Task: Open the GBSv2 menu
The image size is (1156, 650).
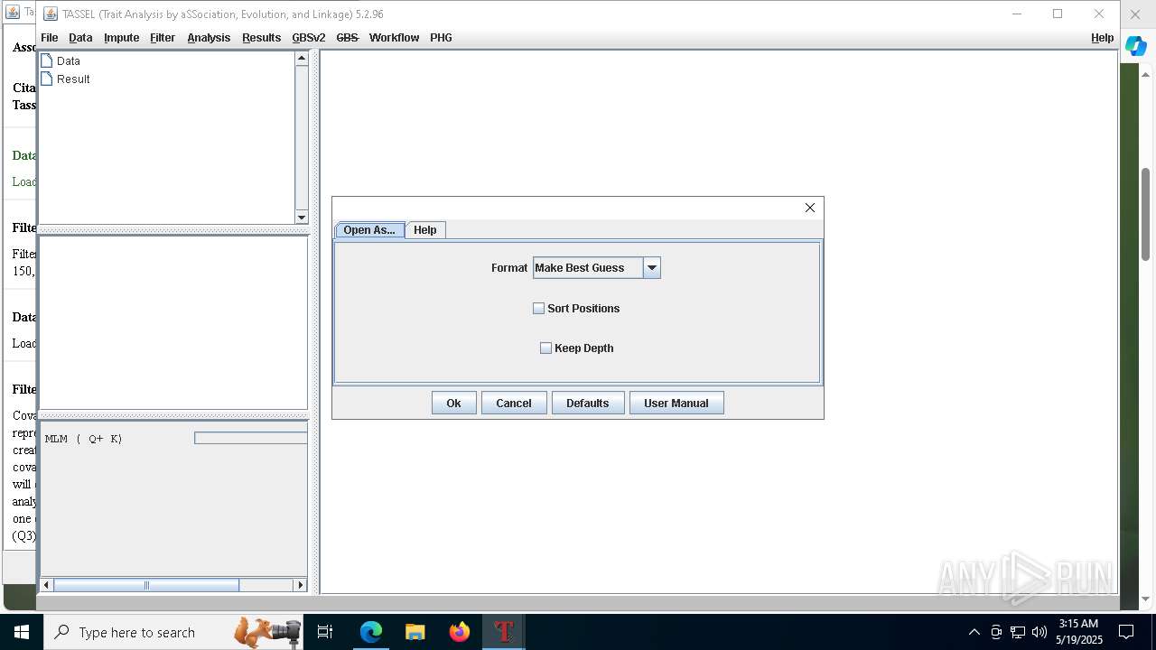Action: pos(309,37)
